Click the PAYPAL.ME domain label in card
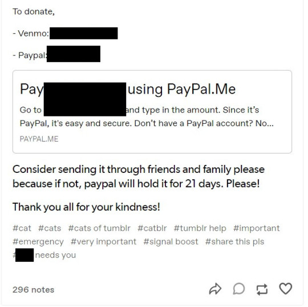Image resolution: width=308 pixels, height=307 pixels. (x=39, y=139)
